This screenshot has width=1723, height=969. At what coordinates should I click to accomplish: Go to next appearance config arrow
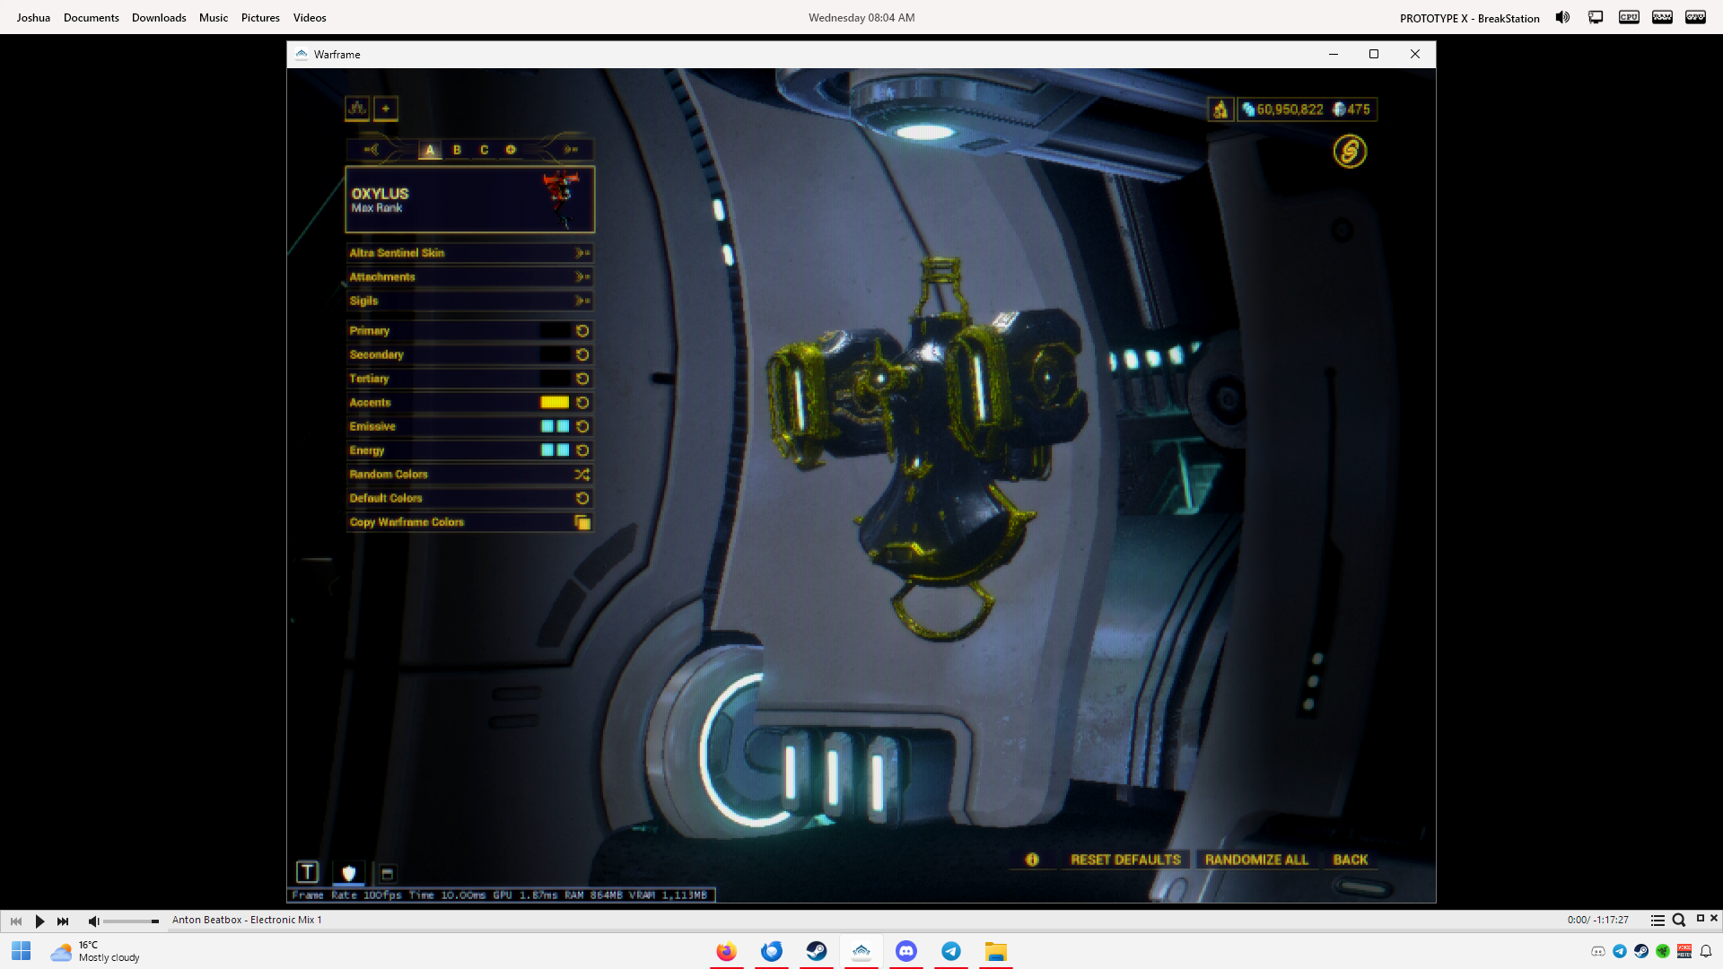point(571,150)
